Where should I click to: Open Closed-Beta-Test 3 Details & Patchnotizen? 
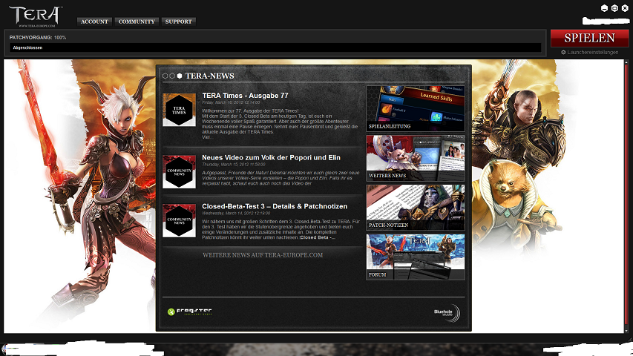click(x=275, y=206)
